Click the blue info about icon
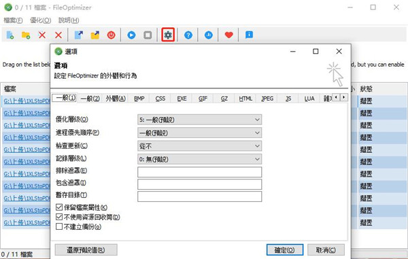 249,35
